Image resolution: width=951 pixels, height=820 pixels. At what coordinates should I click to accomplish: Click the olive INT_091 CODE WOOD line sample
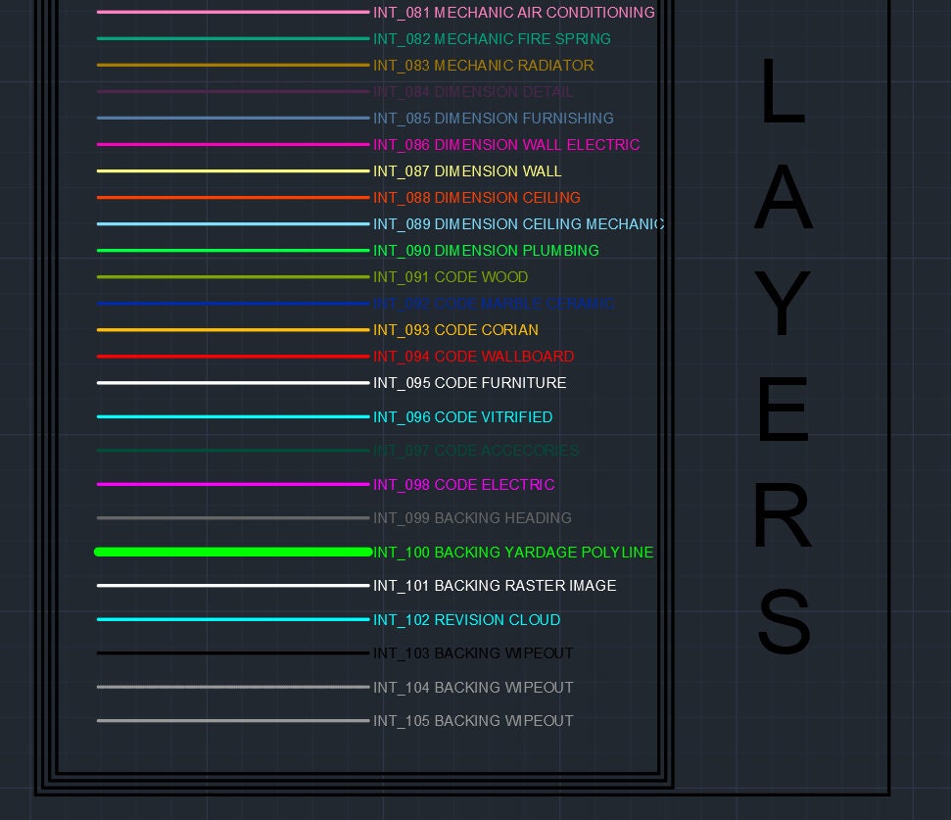230,277
